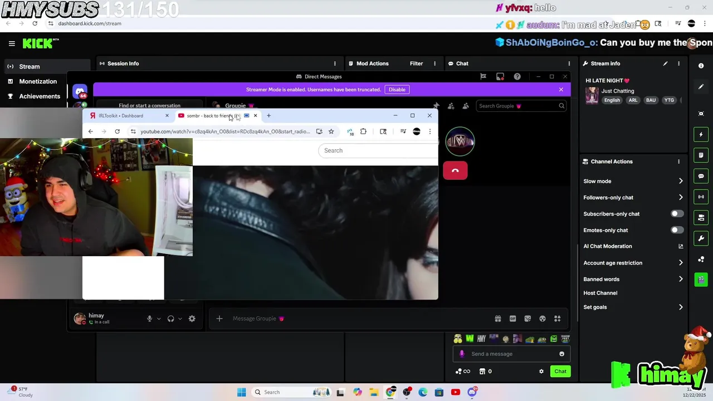Open Discord microphone options dropdown arrow
The width and height of the screenshot is (713, 401).
click(x=159, y=319)
